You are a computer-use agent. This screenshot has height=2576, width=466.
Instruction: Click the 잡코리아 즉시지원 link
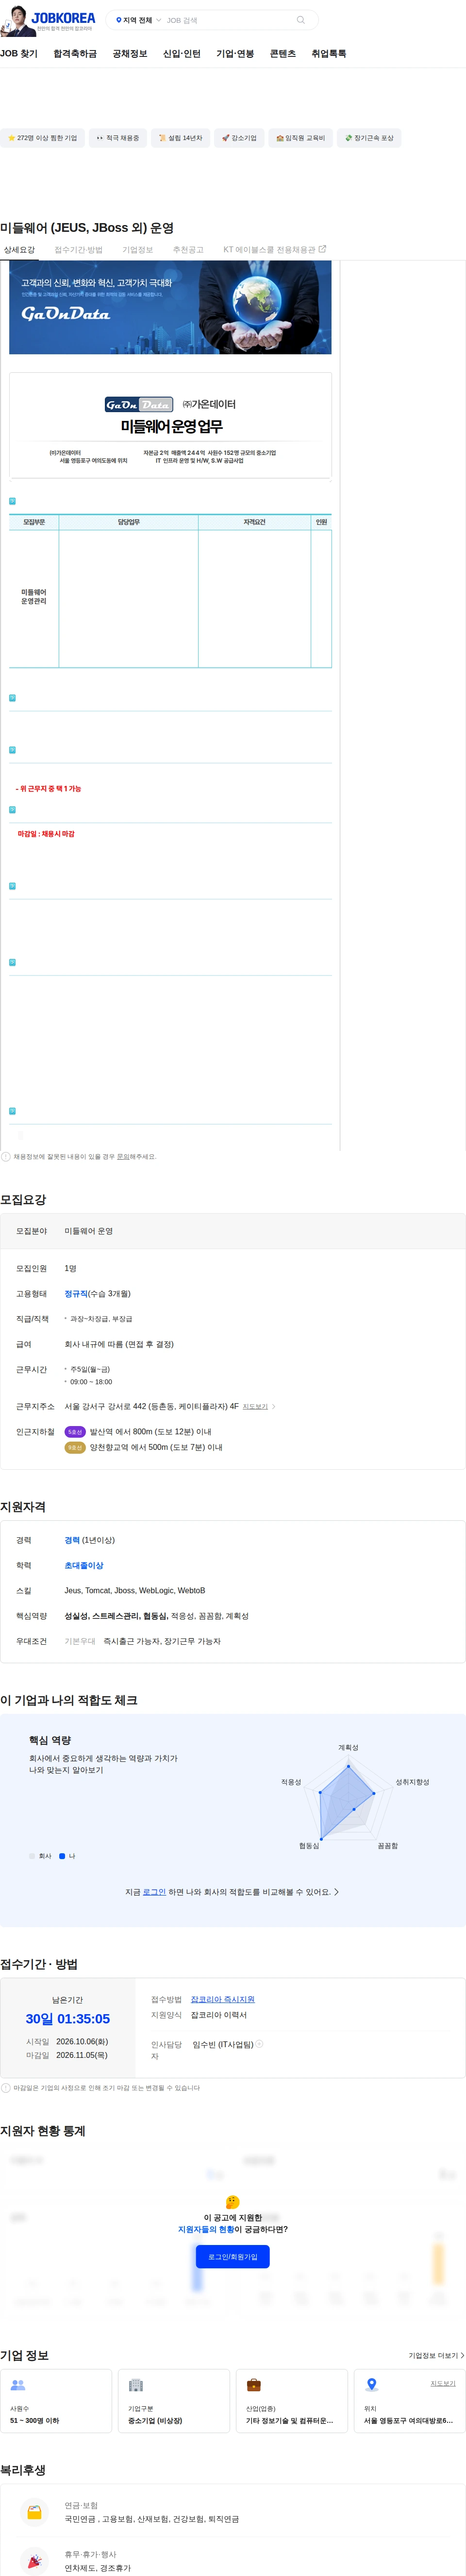[222, 1999]
